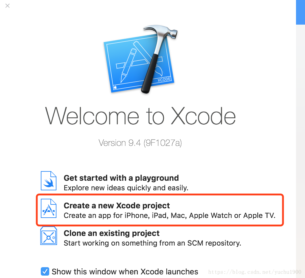Click the Xcode project blueprint icon
305x278 pixels.
[49, 208]
